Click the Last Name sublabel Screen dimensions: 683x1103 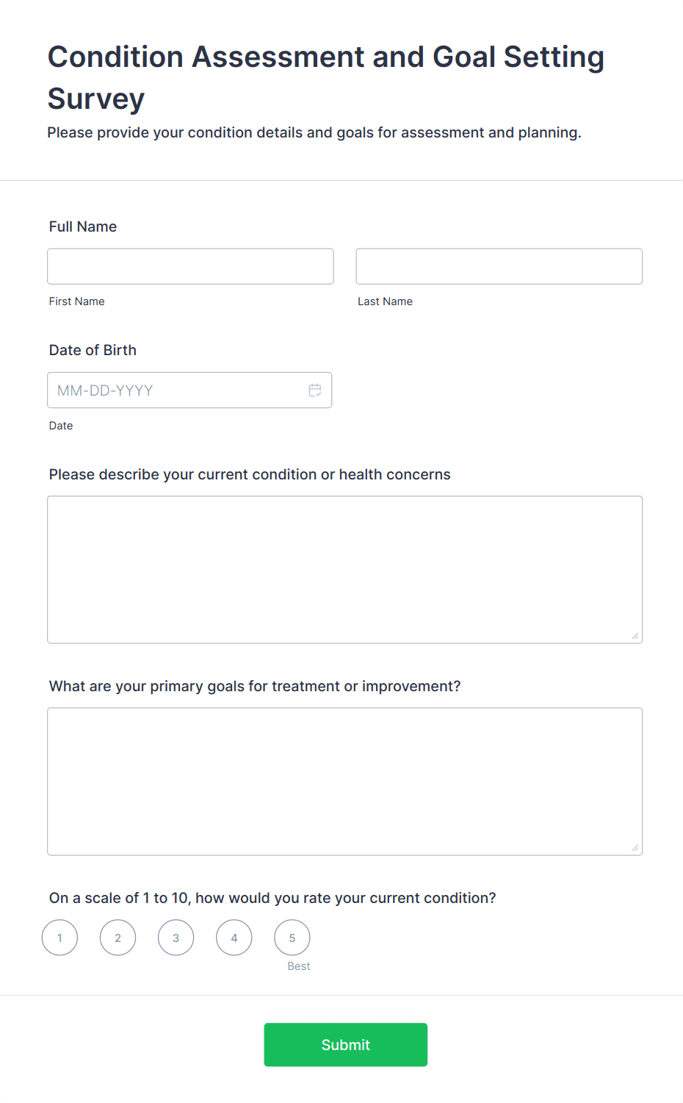click(385, 301)
